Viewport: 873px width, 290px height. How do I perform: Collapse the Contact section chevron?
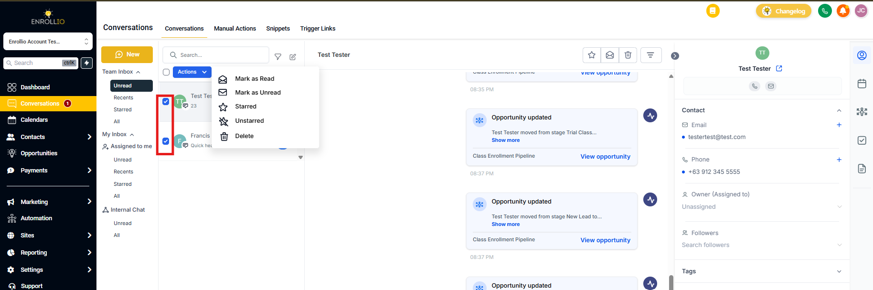coord(839,110)
